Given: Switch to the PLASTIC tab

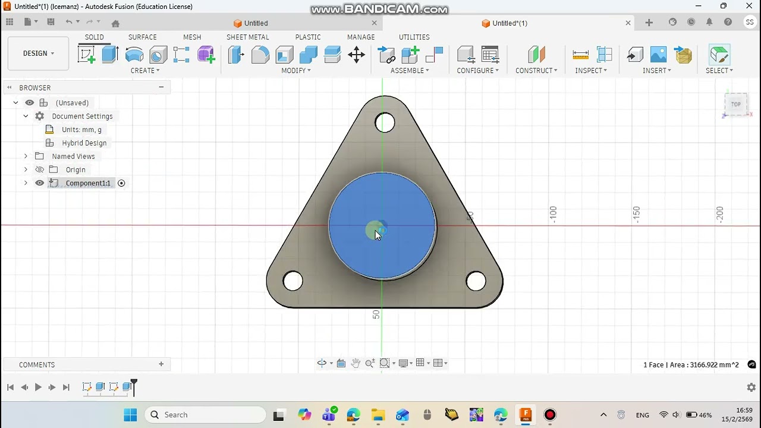Looking at the screenshot, I should coord(308,37).
